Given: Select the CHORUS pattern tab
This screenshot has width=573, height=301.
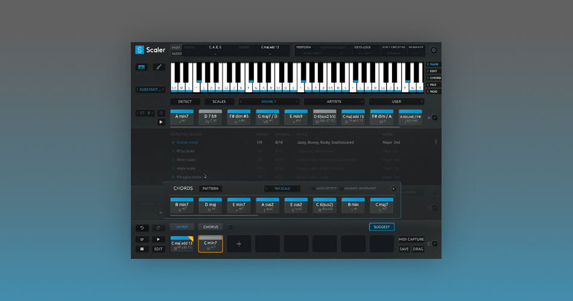Looking at the screenshot, I should [x=211, y=227].
